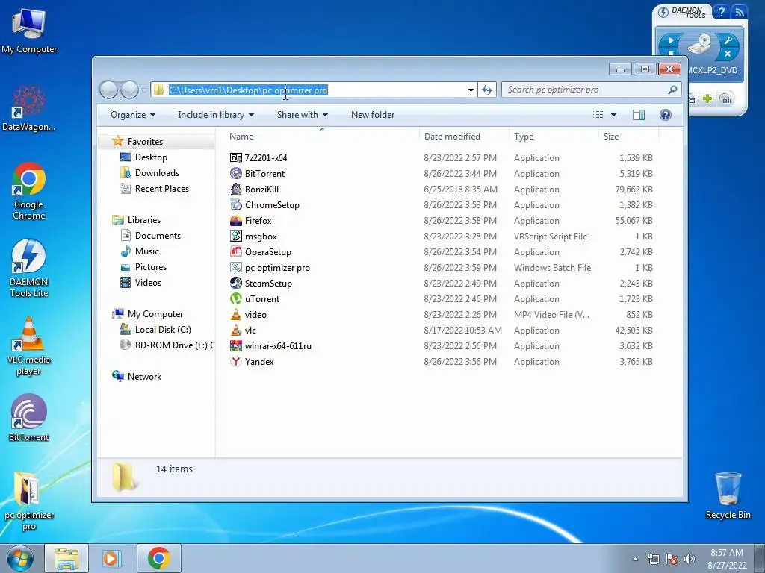Open Music library
Viewport: 765px width, 573px height.
146,251
